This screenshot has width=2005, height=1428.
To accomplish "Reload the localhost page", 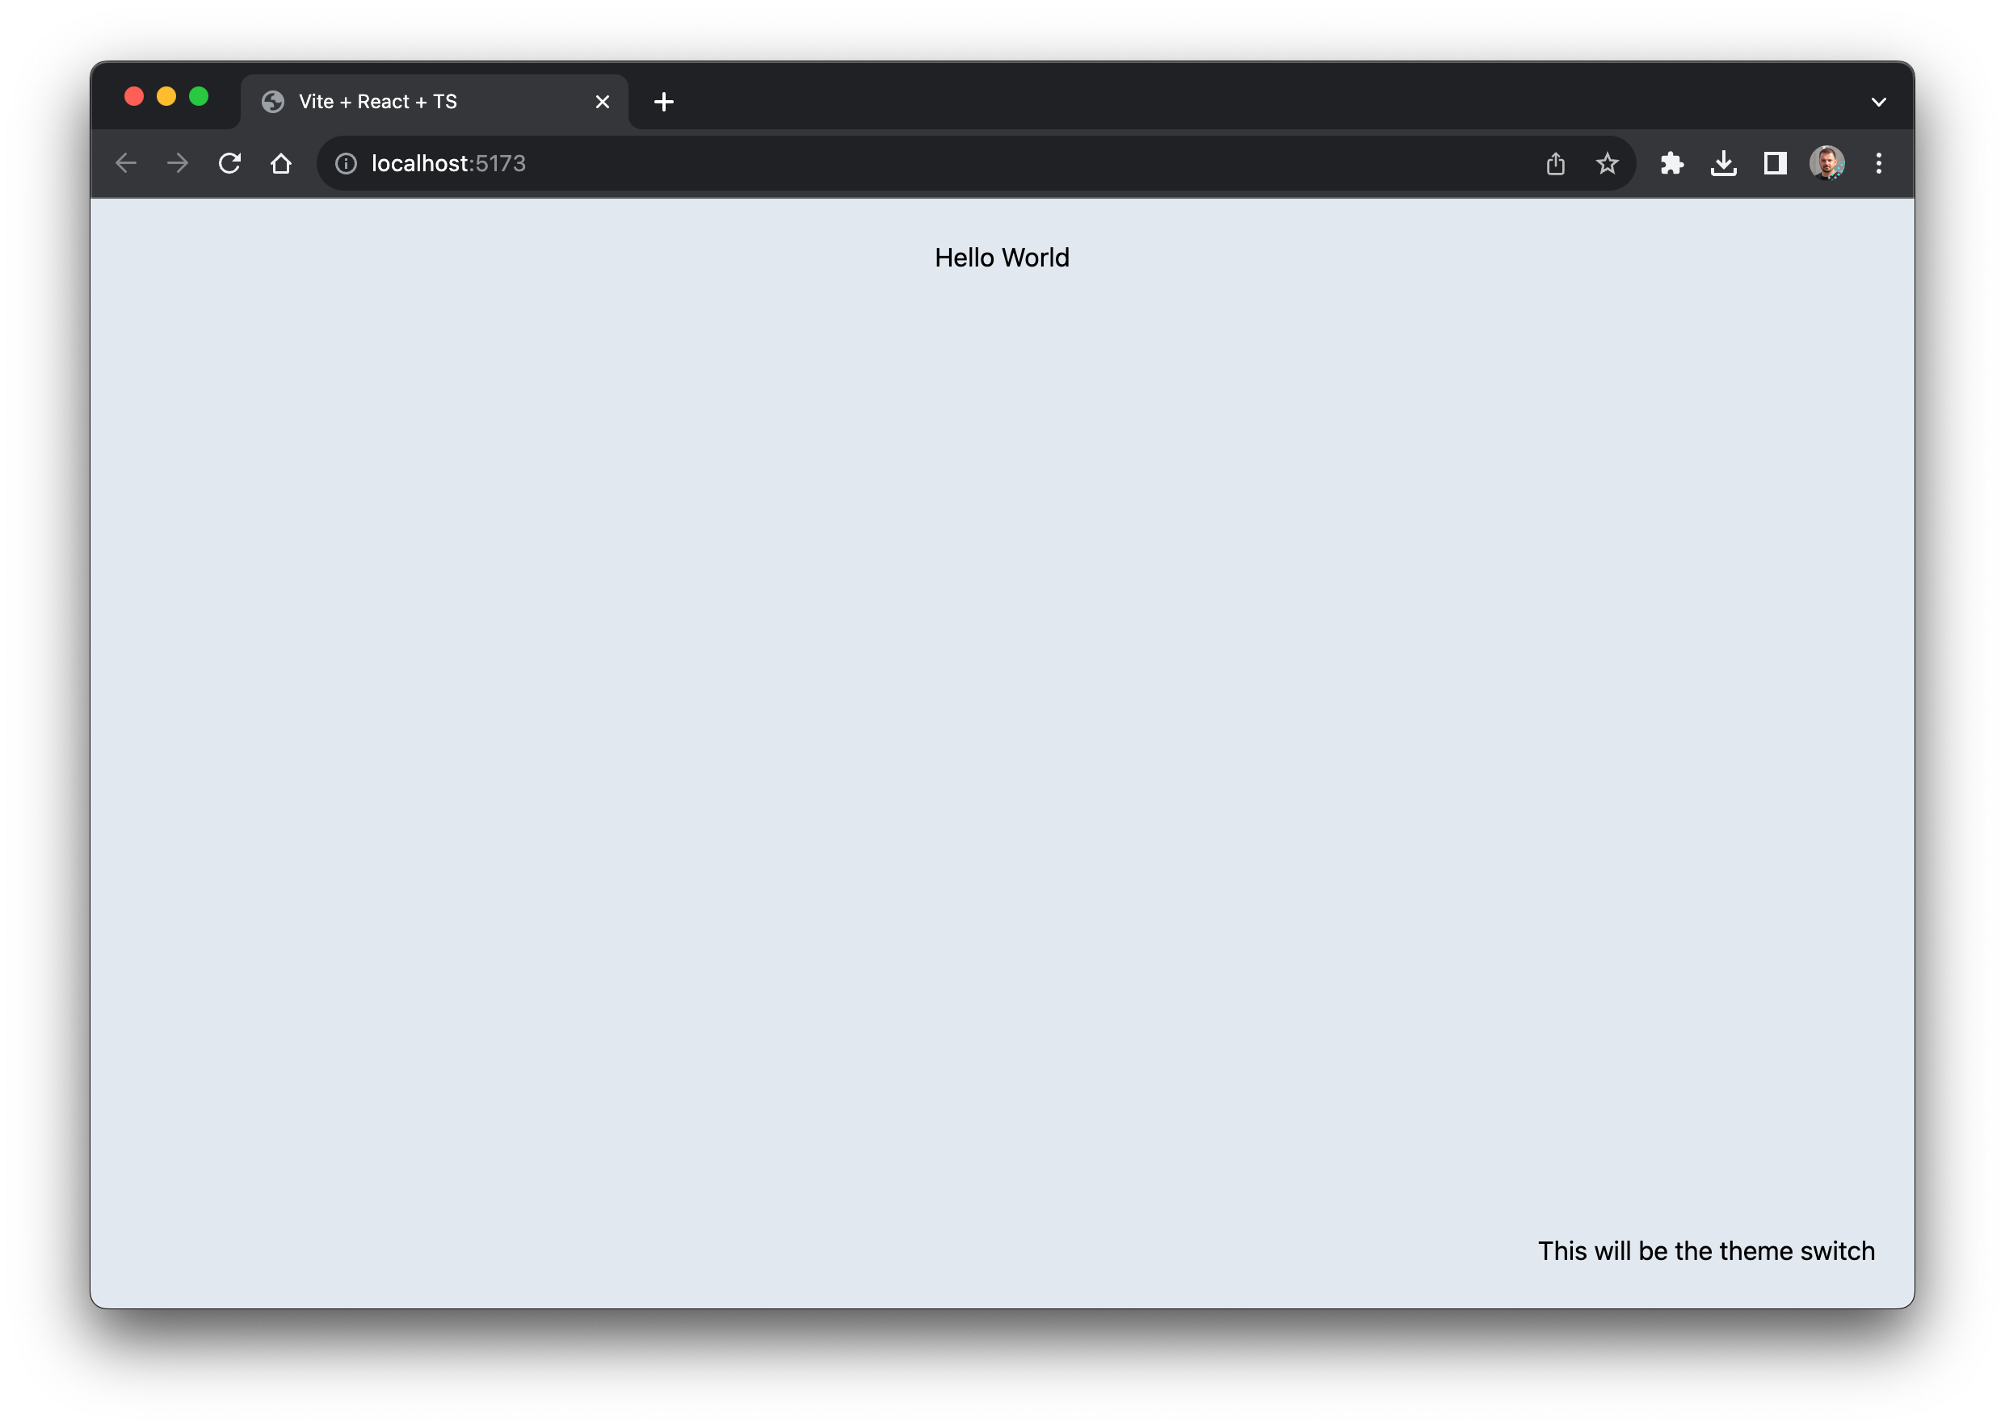I will click(229, 163).
